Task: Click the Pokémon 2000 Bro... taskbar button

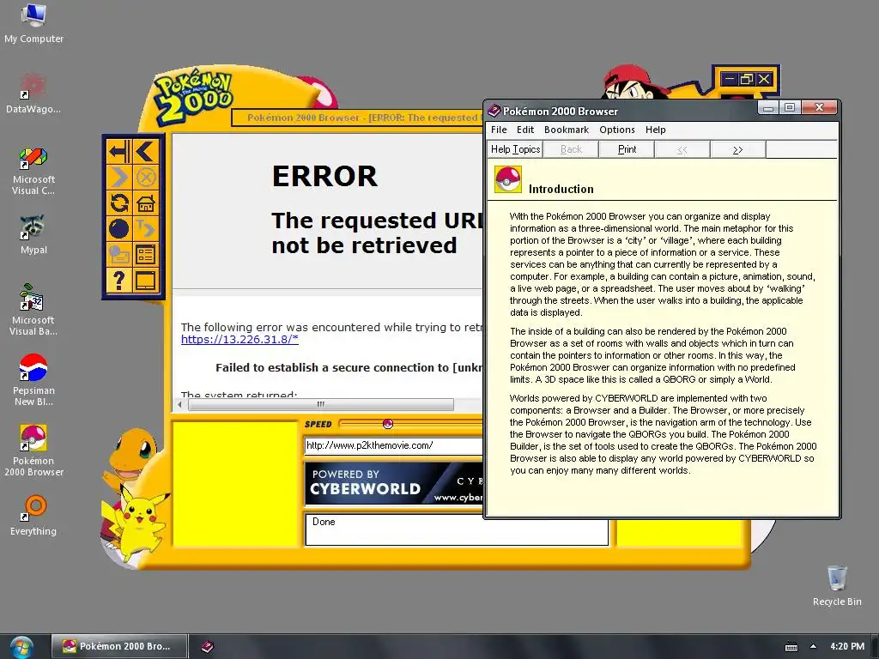Action: [x=118, y=646]
